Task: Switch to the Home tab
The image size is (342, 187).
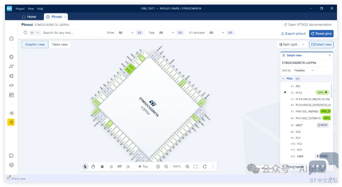Action: pyautogui.click(x=29, y=17)
